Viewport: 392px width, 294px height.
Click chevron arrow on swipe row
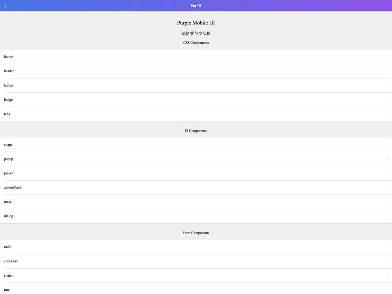(x=386, y=145)
